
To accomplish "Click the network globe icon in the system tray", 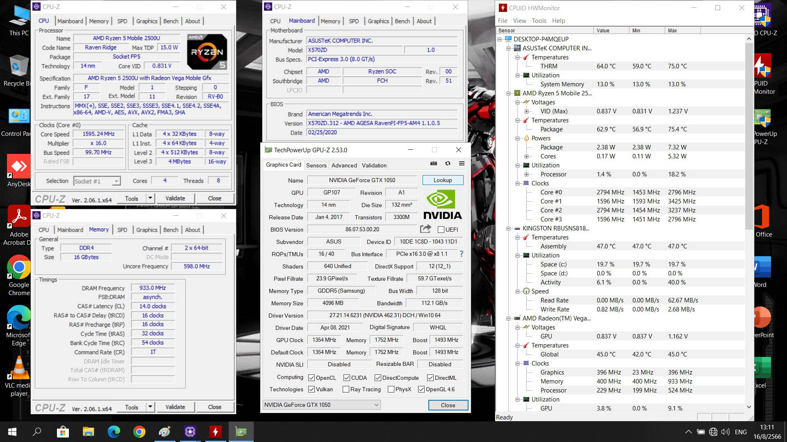I will click(713, 432).
